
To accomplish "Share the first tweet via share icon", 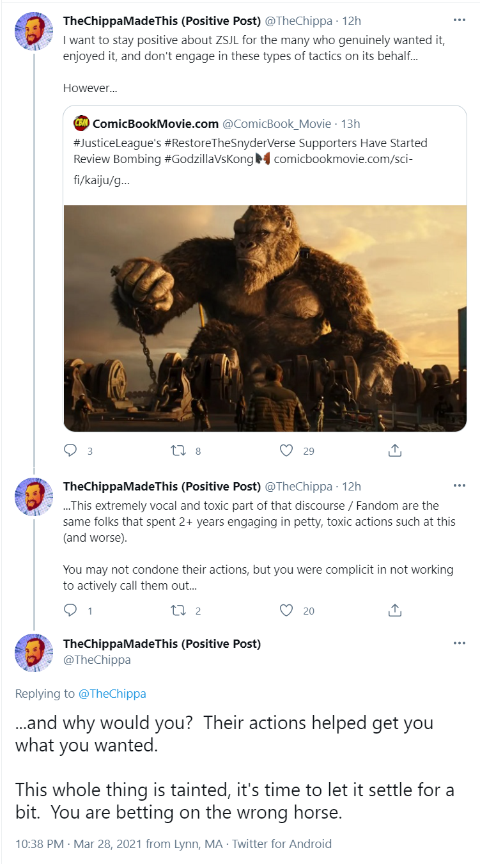I will (395, 451).
